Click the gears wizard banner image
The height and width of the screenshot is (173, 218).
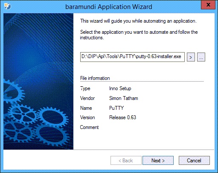(38, 81)
